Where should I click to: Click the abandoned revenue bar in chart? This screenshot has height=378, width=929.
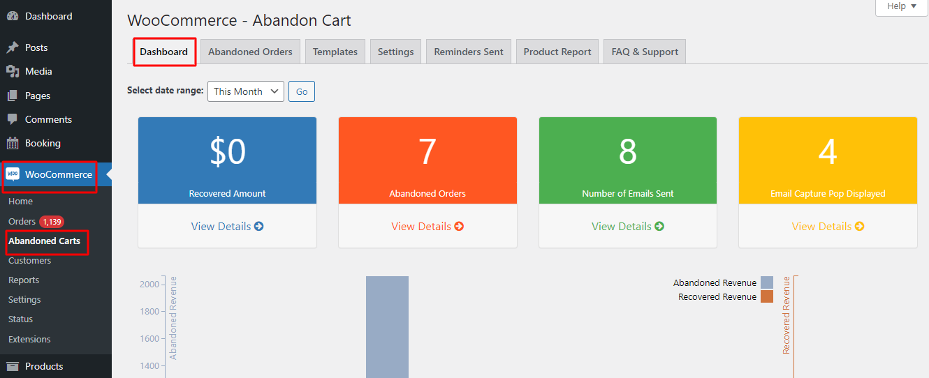[x=387, y=327]
